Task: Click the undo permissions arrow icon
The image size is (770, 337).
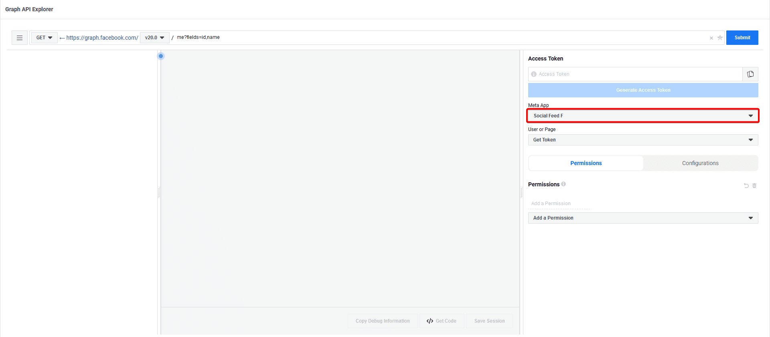Action: [x=746, y=186]
